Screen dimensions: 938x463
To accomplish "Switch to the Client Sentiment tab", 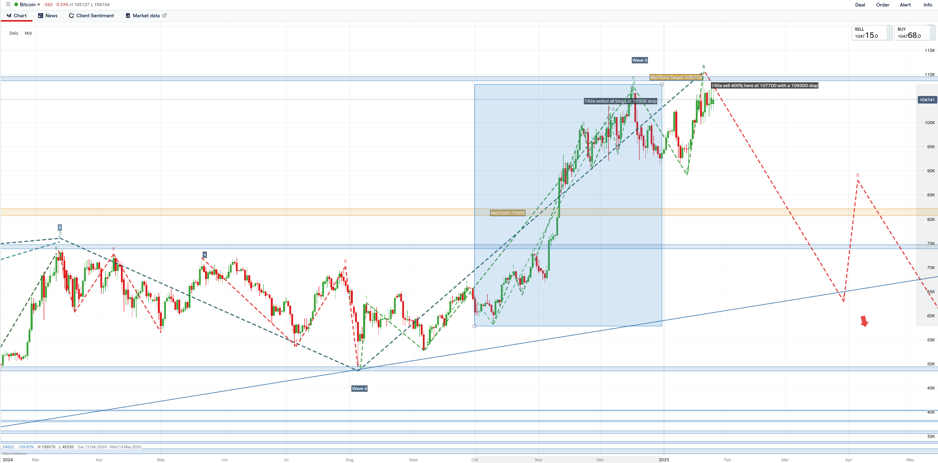I will (x=95, y=16).
